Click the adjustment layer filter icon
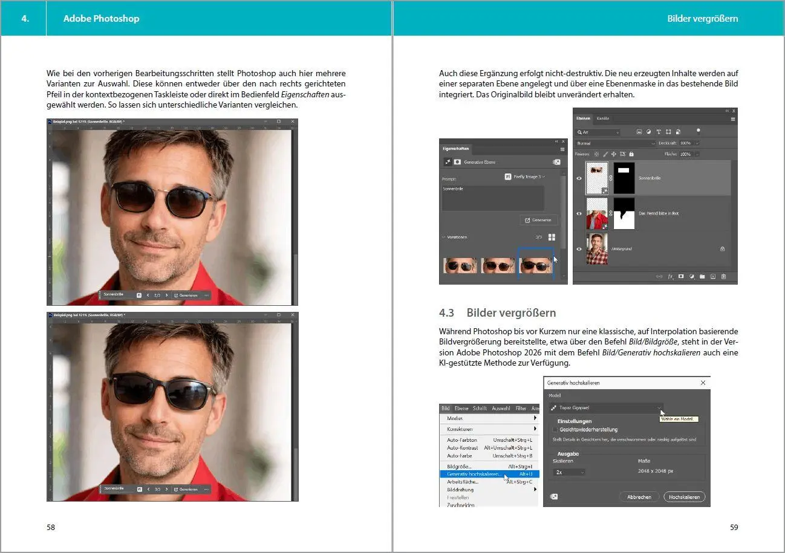Viewport: 785px width, 553px height. point(648,132)
